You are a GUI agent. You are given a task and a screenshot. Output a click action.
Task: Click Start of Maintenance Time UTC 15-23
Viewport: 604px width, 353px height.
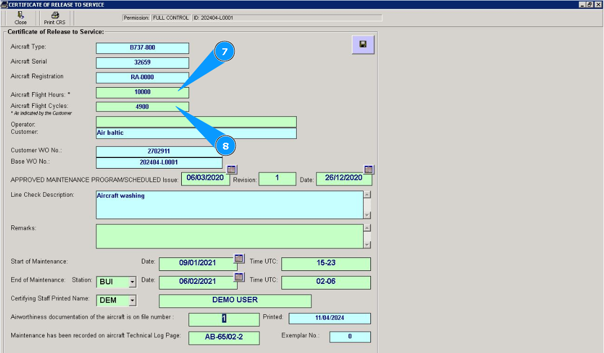click(x=326, y=264)
